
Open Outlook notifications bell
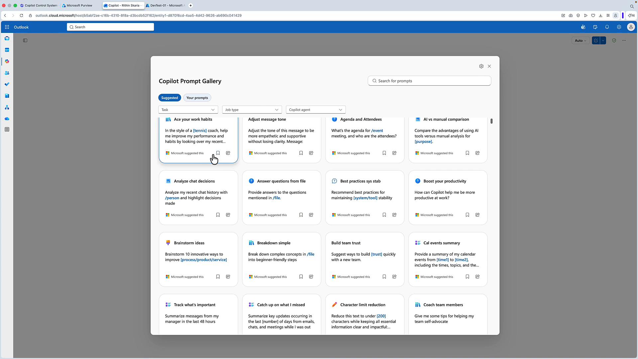coord(607,27)
